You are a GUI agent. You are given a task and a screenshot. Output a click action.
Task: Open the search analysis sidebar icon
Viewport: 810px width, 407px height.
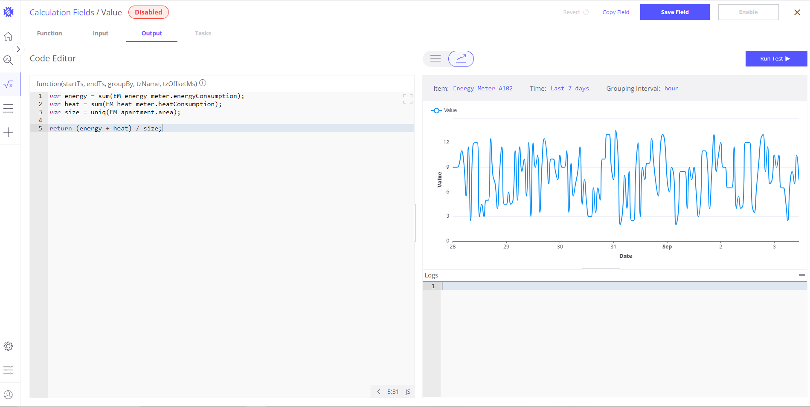(x=8, y=60)
